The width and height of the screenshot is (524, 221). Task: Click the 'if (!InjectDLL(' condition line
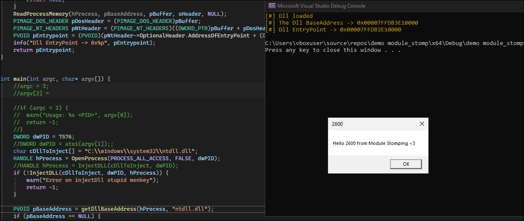91,173
